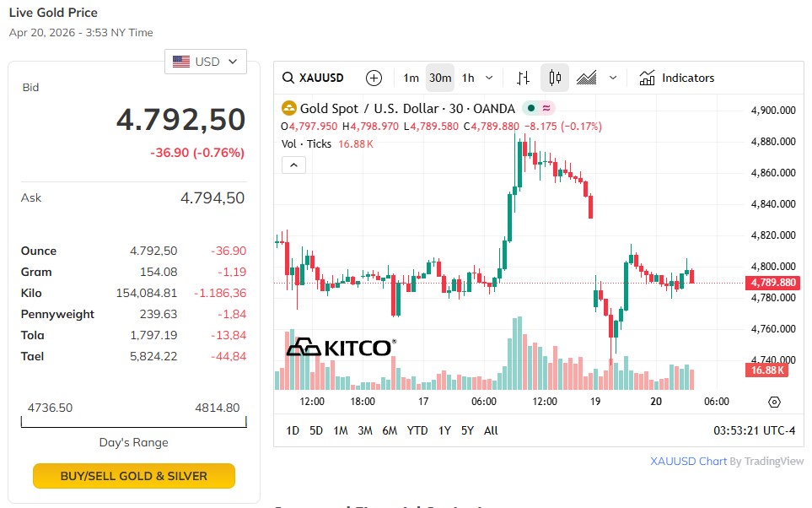812x508 pixels.
Task: Click the Buy/Sell Gold & Silver button
Action: 134,476
